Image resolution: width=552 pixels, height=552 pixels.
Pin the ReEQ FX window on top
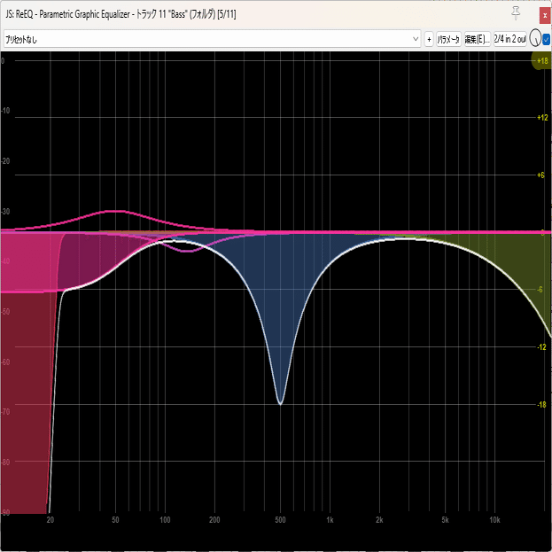click(516, 13)
